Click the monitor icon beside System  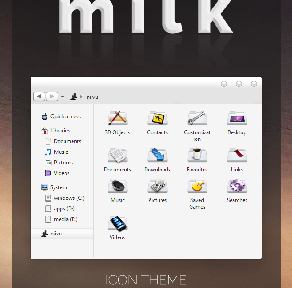click(45, 187)
